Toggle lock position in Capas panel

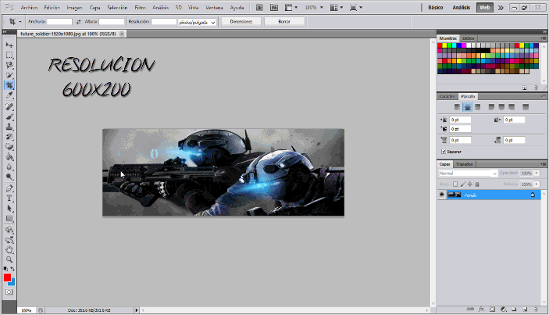click(x=470, y=184)
